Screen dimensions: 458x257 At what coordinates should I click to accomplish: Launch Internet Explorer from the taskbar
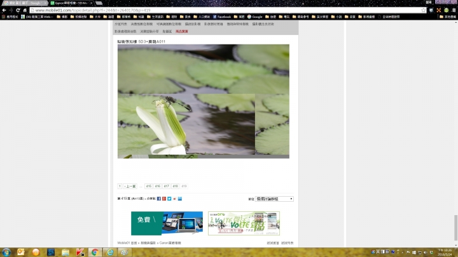pos(110,253)
